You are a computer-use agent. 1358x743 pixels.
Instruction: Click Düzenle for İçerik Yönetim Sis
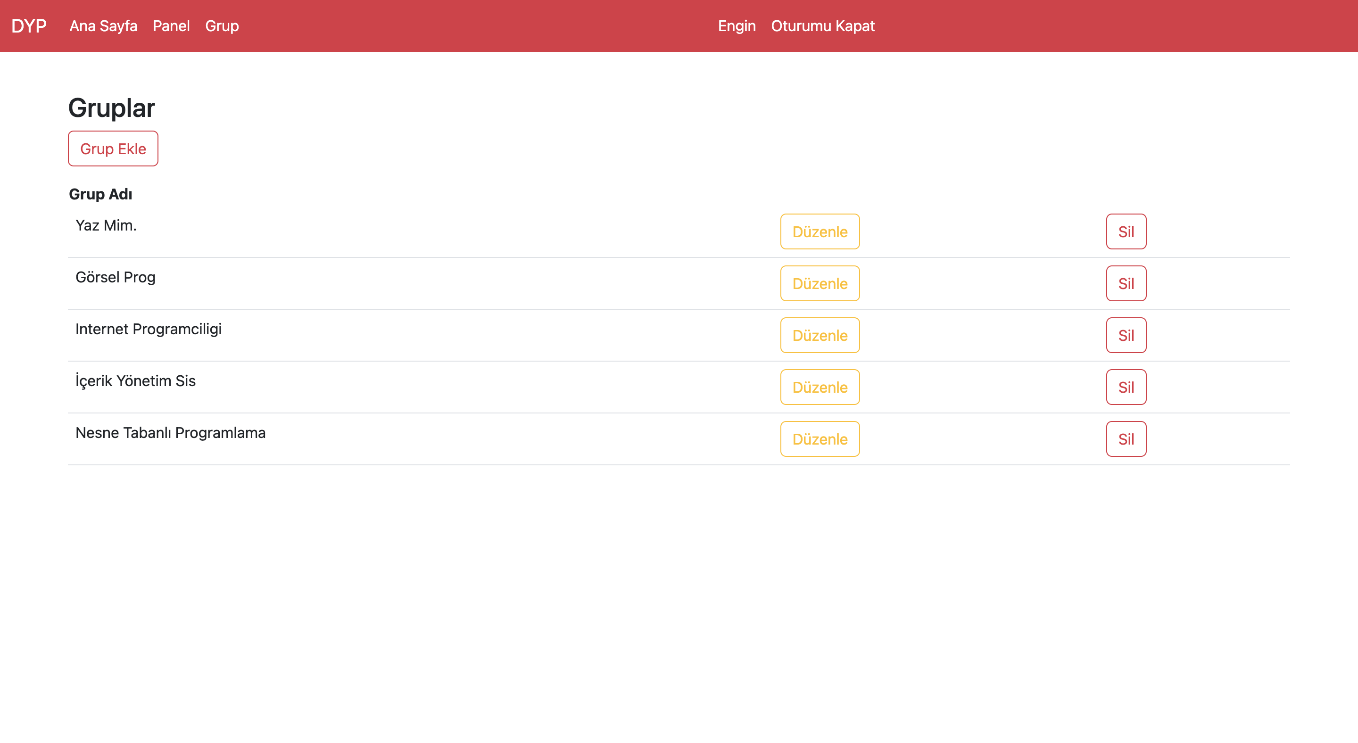point(819,388)
